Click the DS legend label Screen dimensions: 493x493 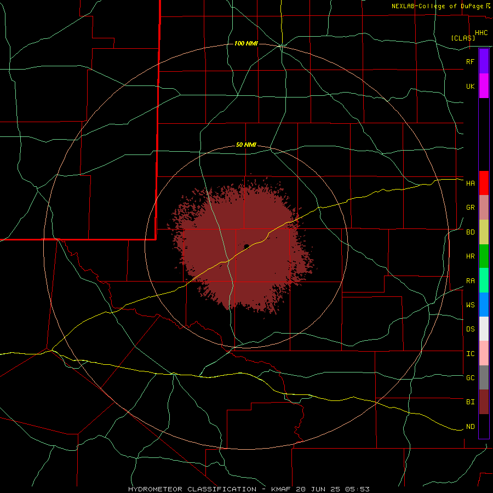point(470,329)
